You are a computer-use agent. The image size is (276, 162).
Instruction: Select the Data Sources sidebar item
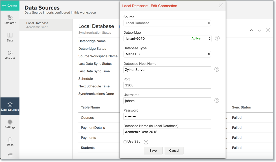(x=10, y=106)
